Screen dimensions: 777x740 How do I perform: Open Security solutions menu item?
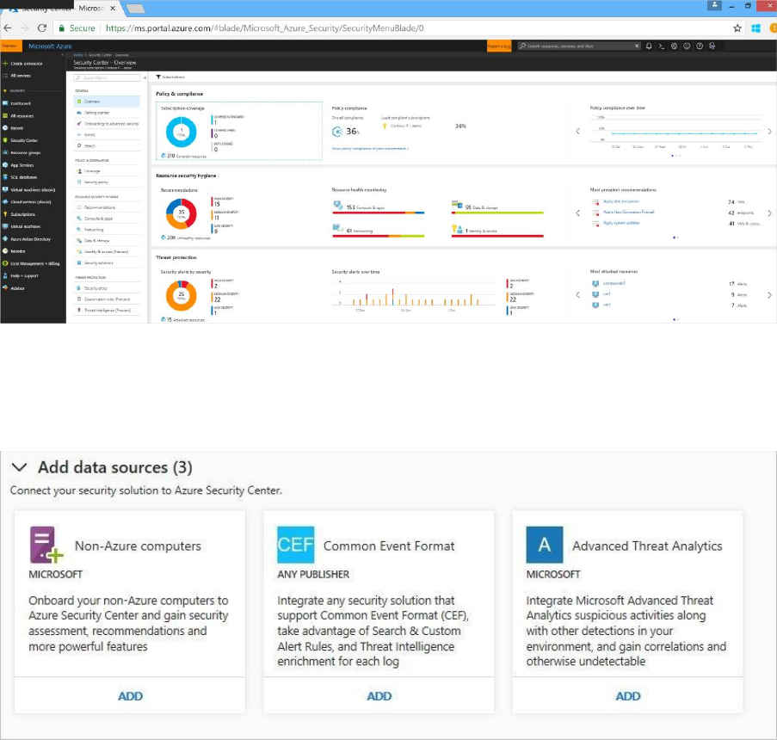[x=107, y=262]
